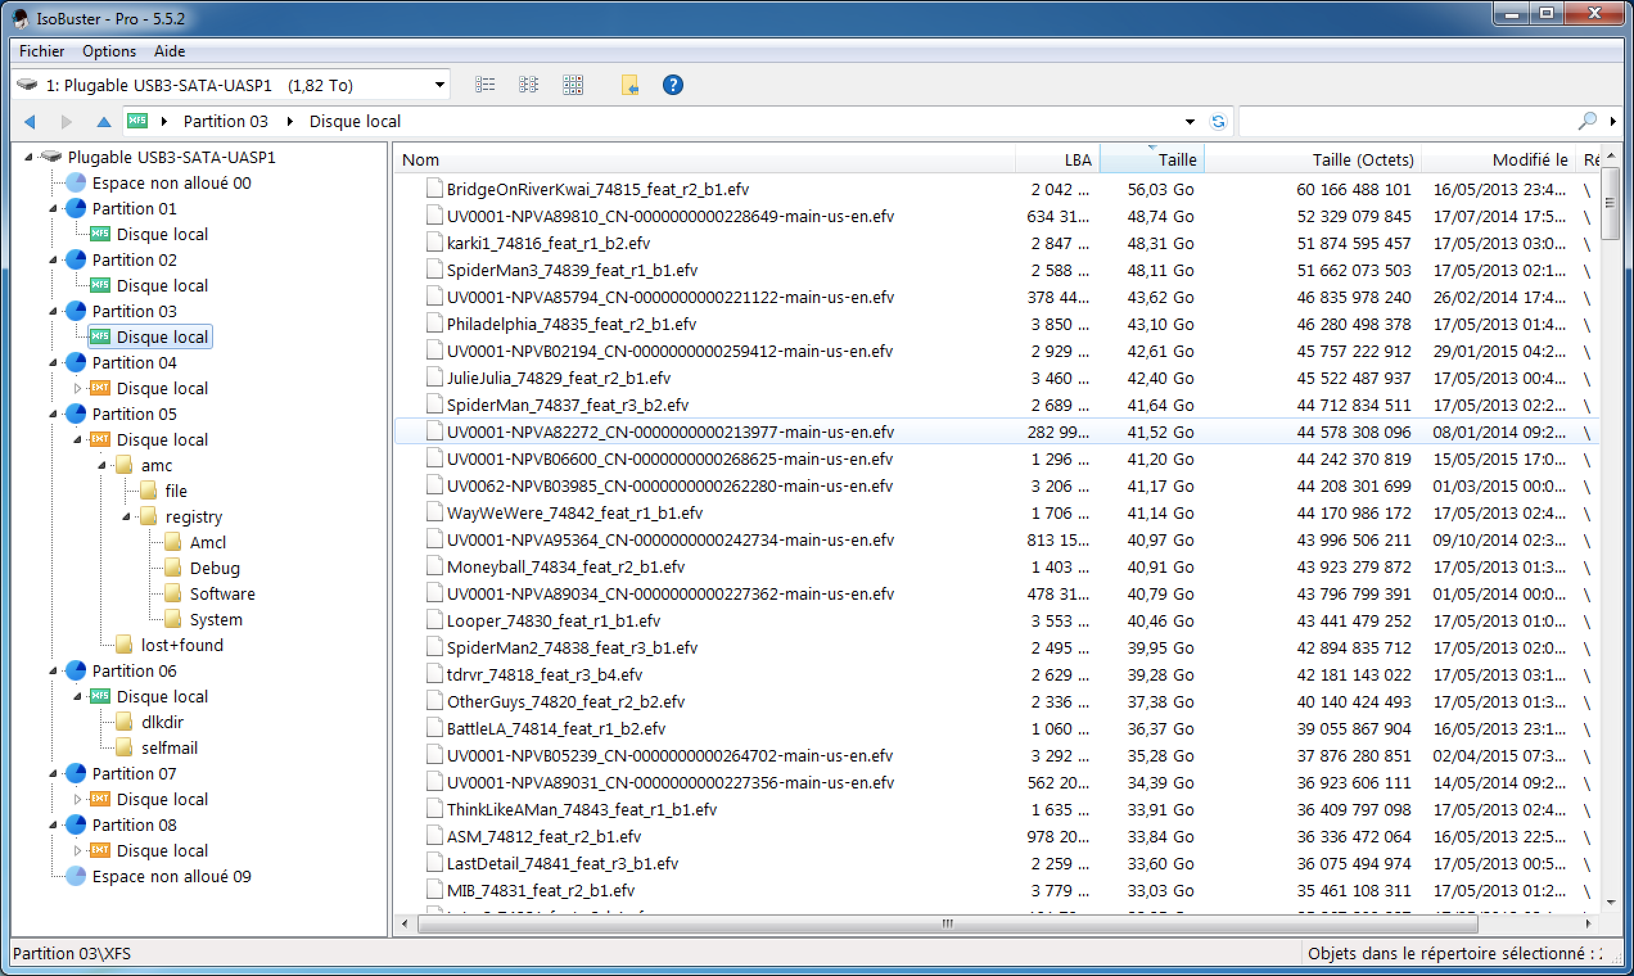Navigate up with the up-arrow icon
1634x976 pixels.
[103, 121]
